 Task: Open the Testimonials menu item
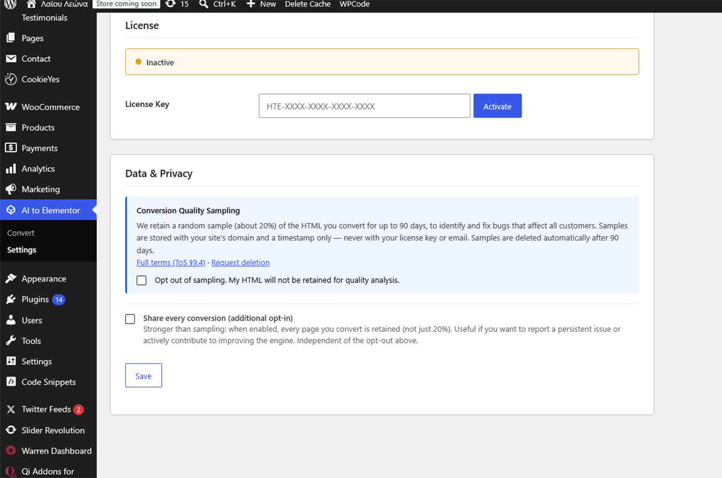[45, 17]
